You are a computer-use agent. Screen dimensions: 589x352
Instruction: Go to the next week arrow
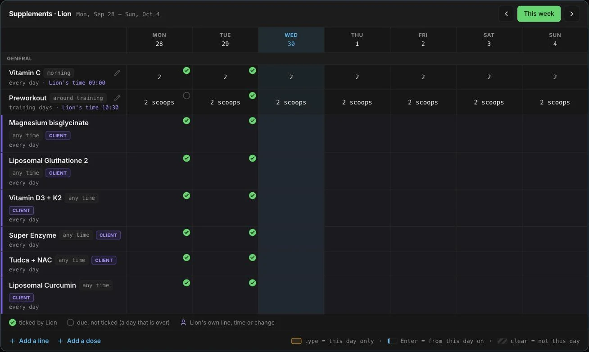571,14
